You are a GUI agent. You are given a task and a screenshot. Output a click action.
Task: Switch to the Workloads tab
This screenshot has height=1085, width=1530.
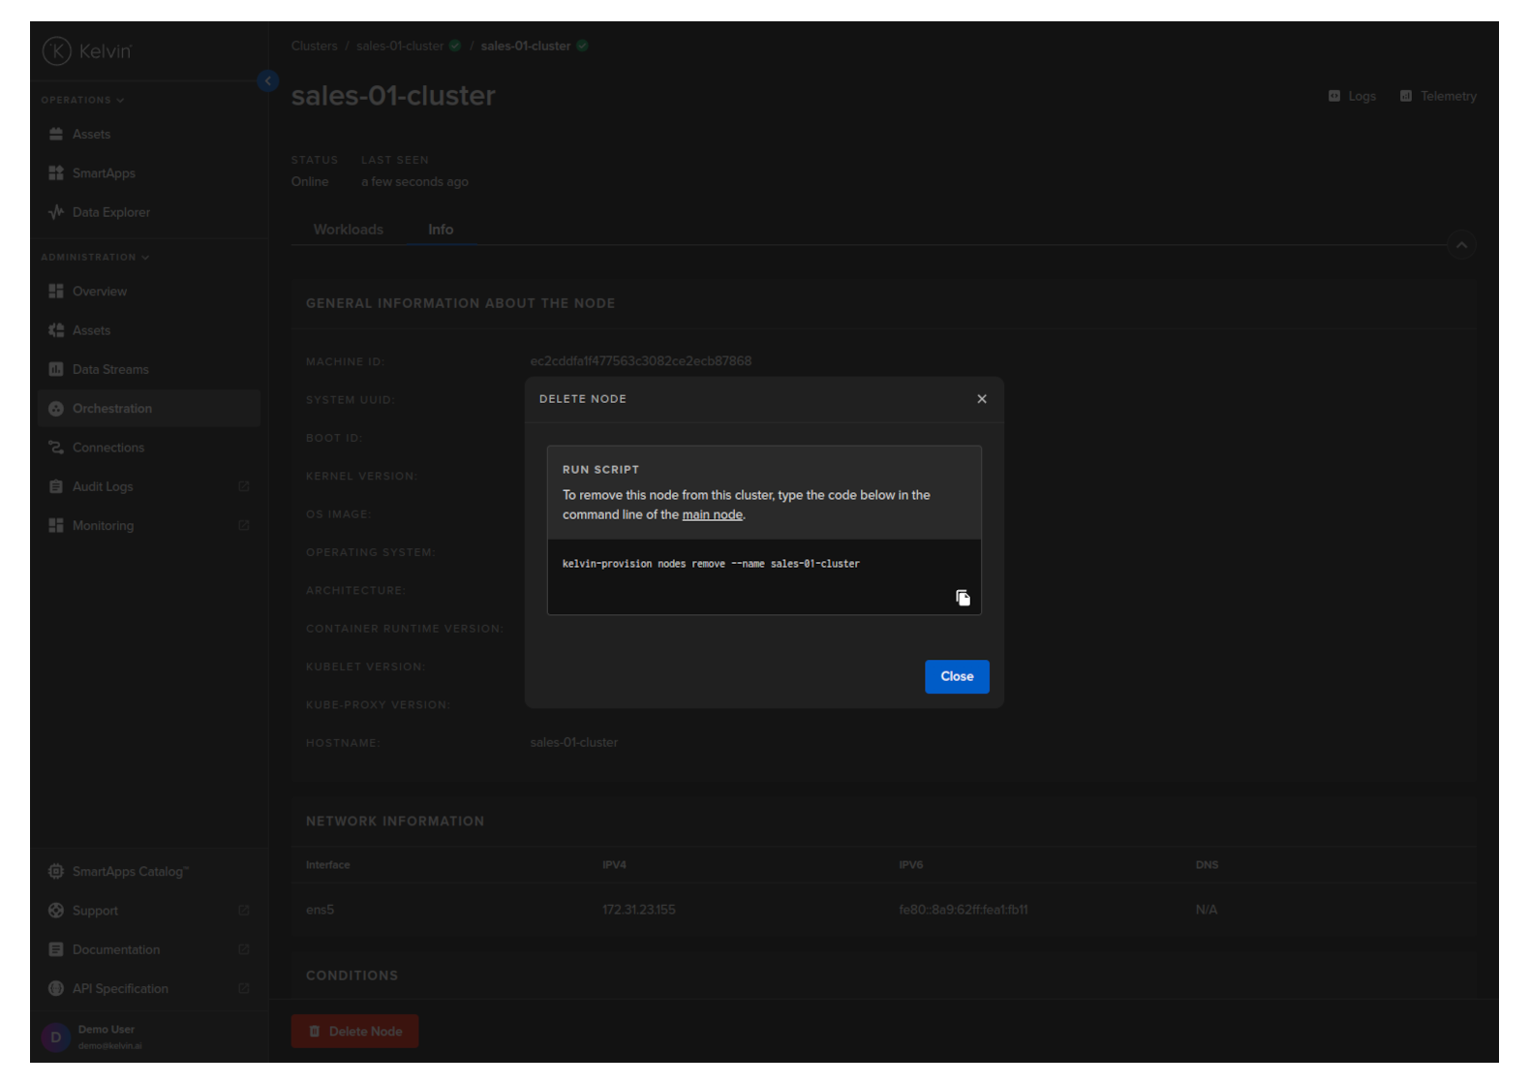pyautogui.click(x=348, y=230)
